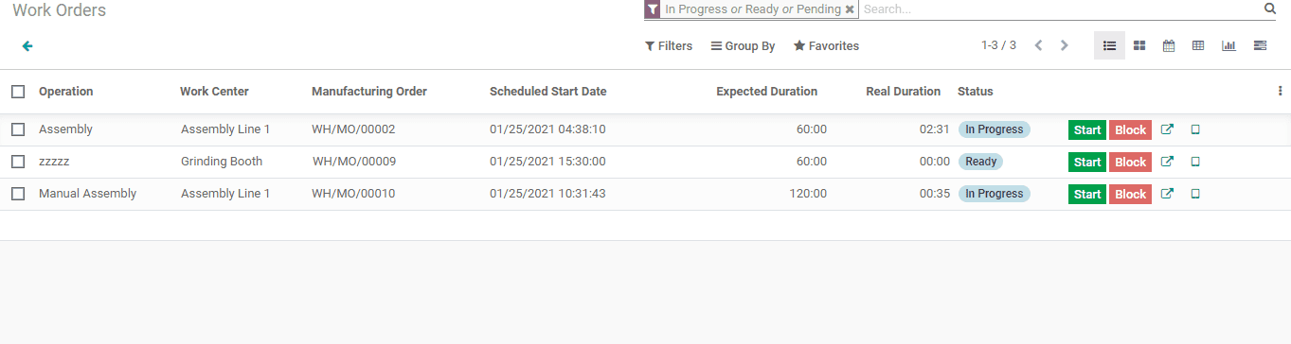This screenshot has height=344, width=1291.
Task: Switch to Calendar view icon
Action: [x=1169, y=45]
